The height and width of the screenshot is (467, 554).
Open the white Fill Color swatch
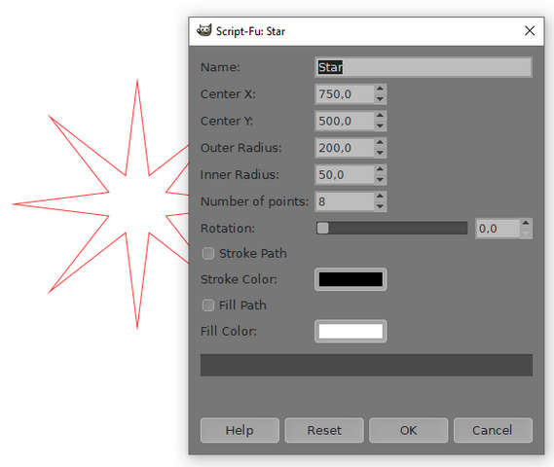[351, 331]
